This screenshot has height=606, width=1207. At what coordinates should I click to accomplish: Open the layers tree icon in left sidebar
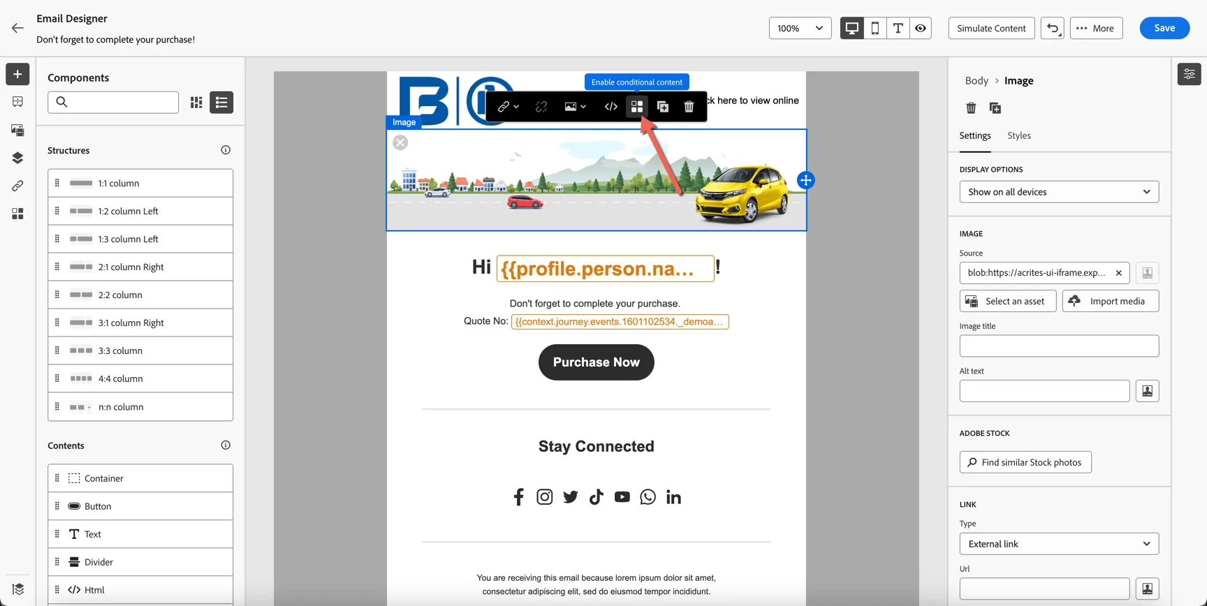pos(17,158)
